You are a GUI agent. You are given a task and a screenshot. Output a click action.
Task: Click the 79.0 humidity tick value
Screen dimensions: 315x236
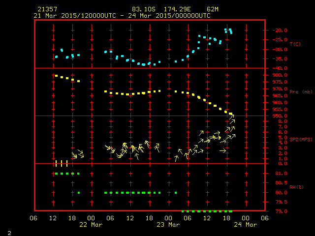point(281,211)
